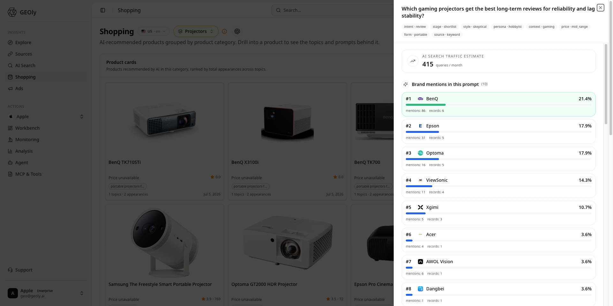Open the Projectors category dropdown
The height and width of the screenshot is (306, 613).
click(196, 31)
